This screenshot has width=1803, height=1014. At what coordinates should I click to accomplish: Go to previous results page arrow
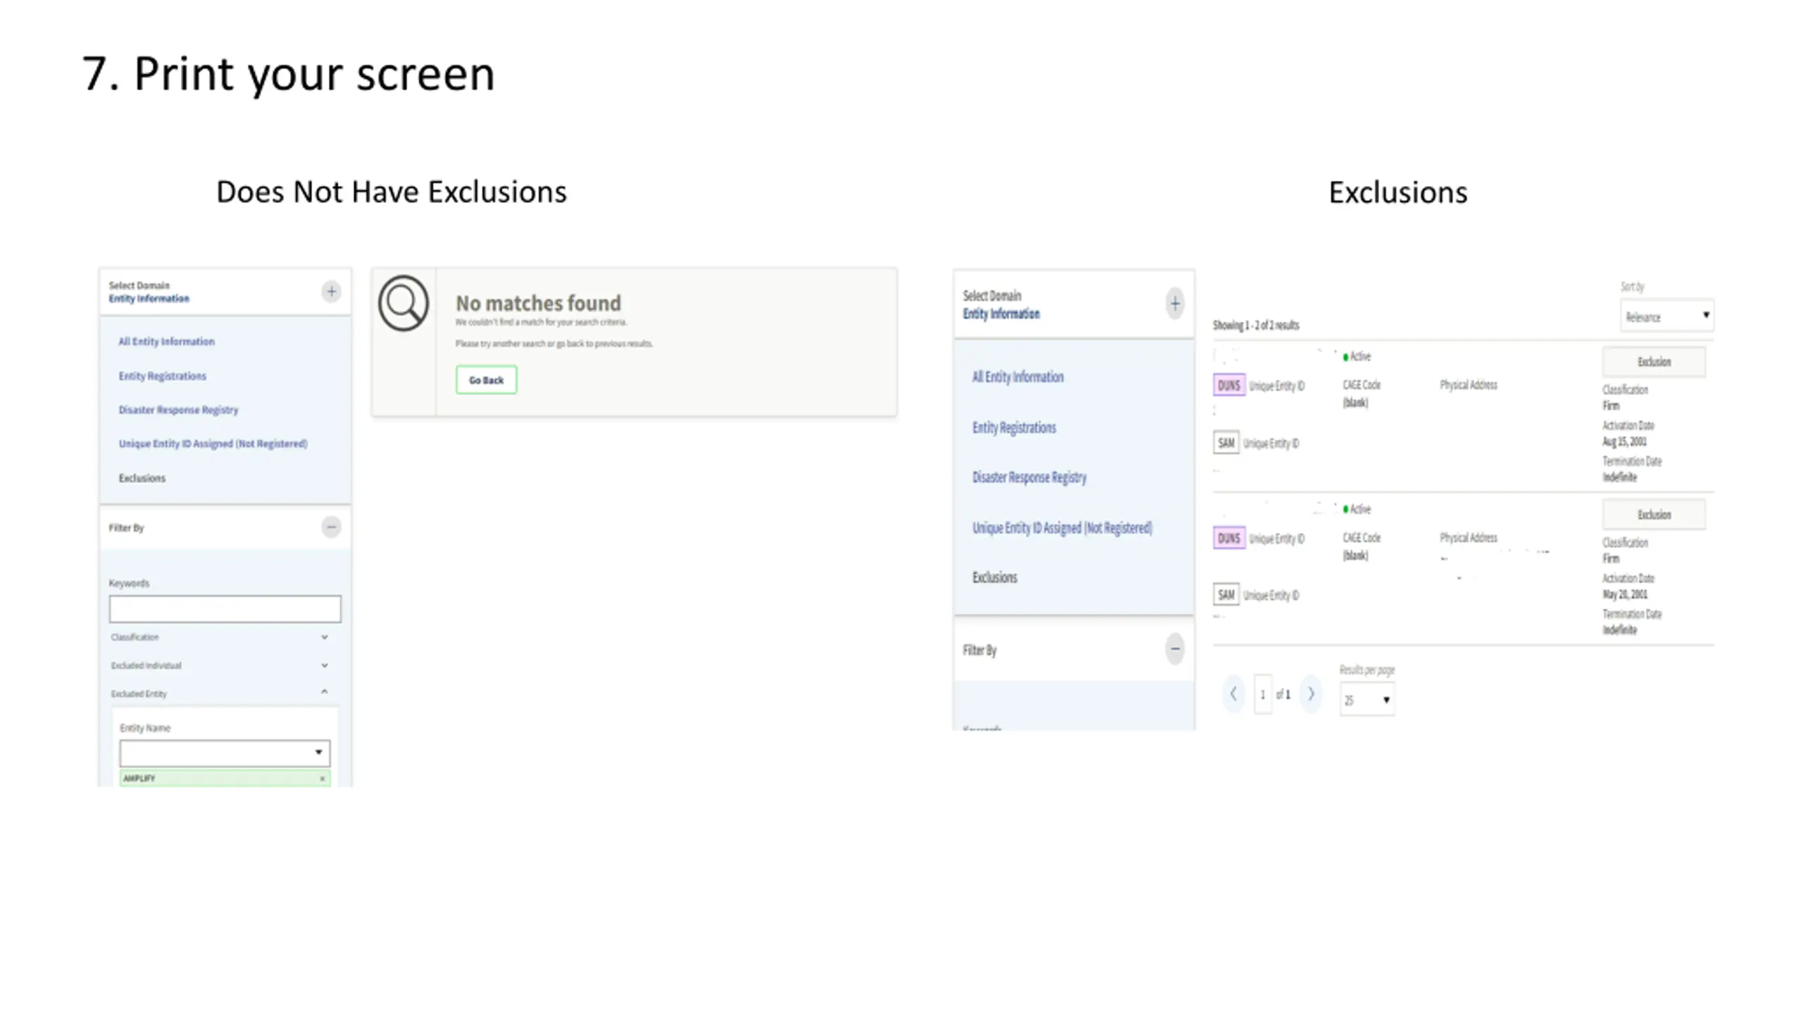point(1233,694)
